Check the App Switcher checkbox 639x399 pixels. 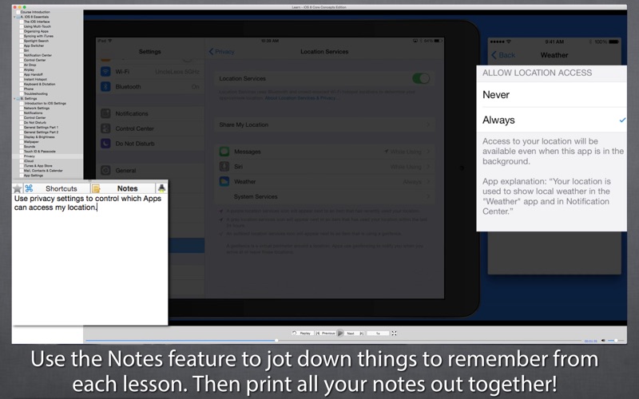coord(22,45)
